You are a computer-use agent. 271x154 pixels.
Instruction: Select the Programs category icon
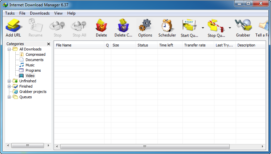(21, 70)
